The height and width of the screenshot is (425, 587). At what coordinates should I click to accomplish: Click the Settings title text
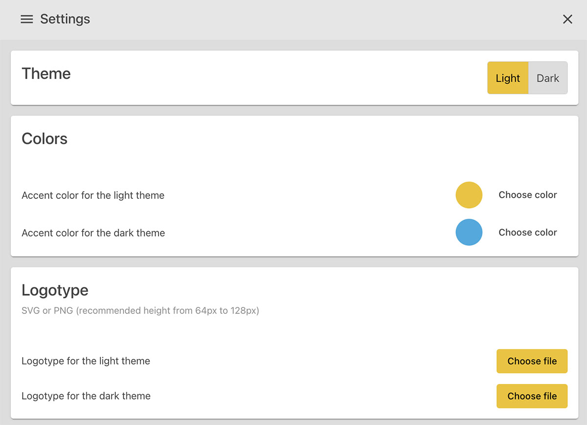65,19
